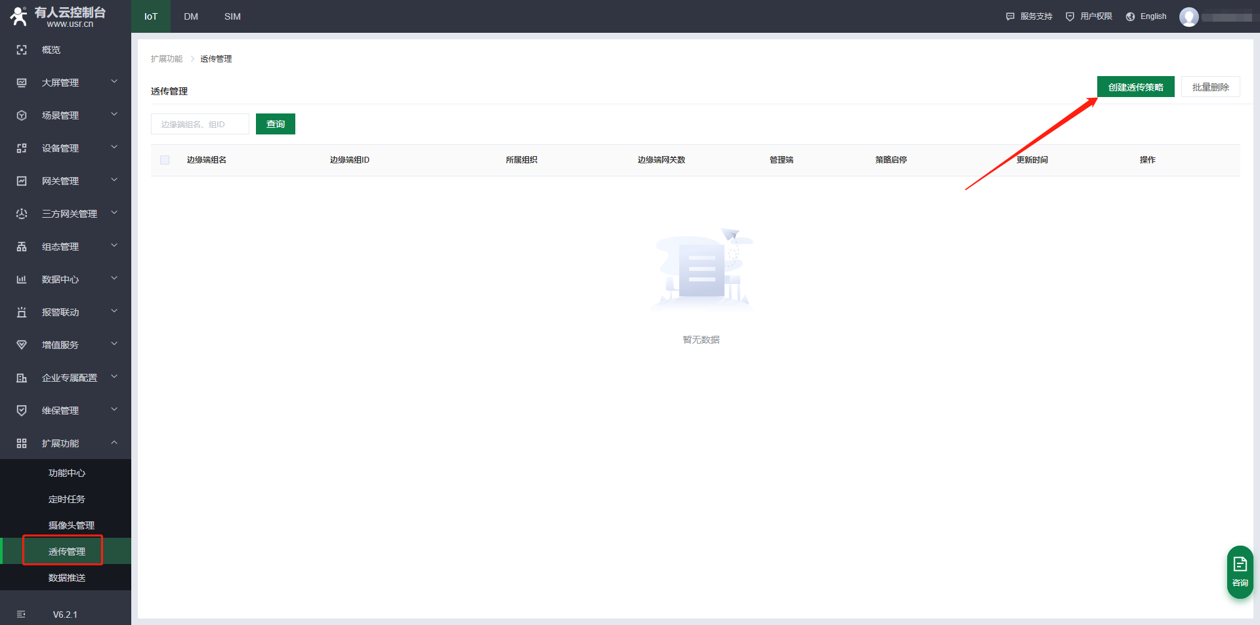Switch to the SIM tab
Viewport: 1260px width, 625px height.
point(232,16)
